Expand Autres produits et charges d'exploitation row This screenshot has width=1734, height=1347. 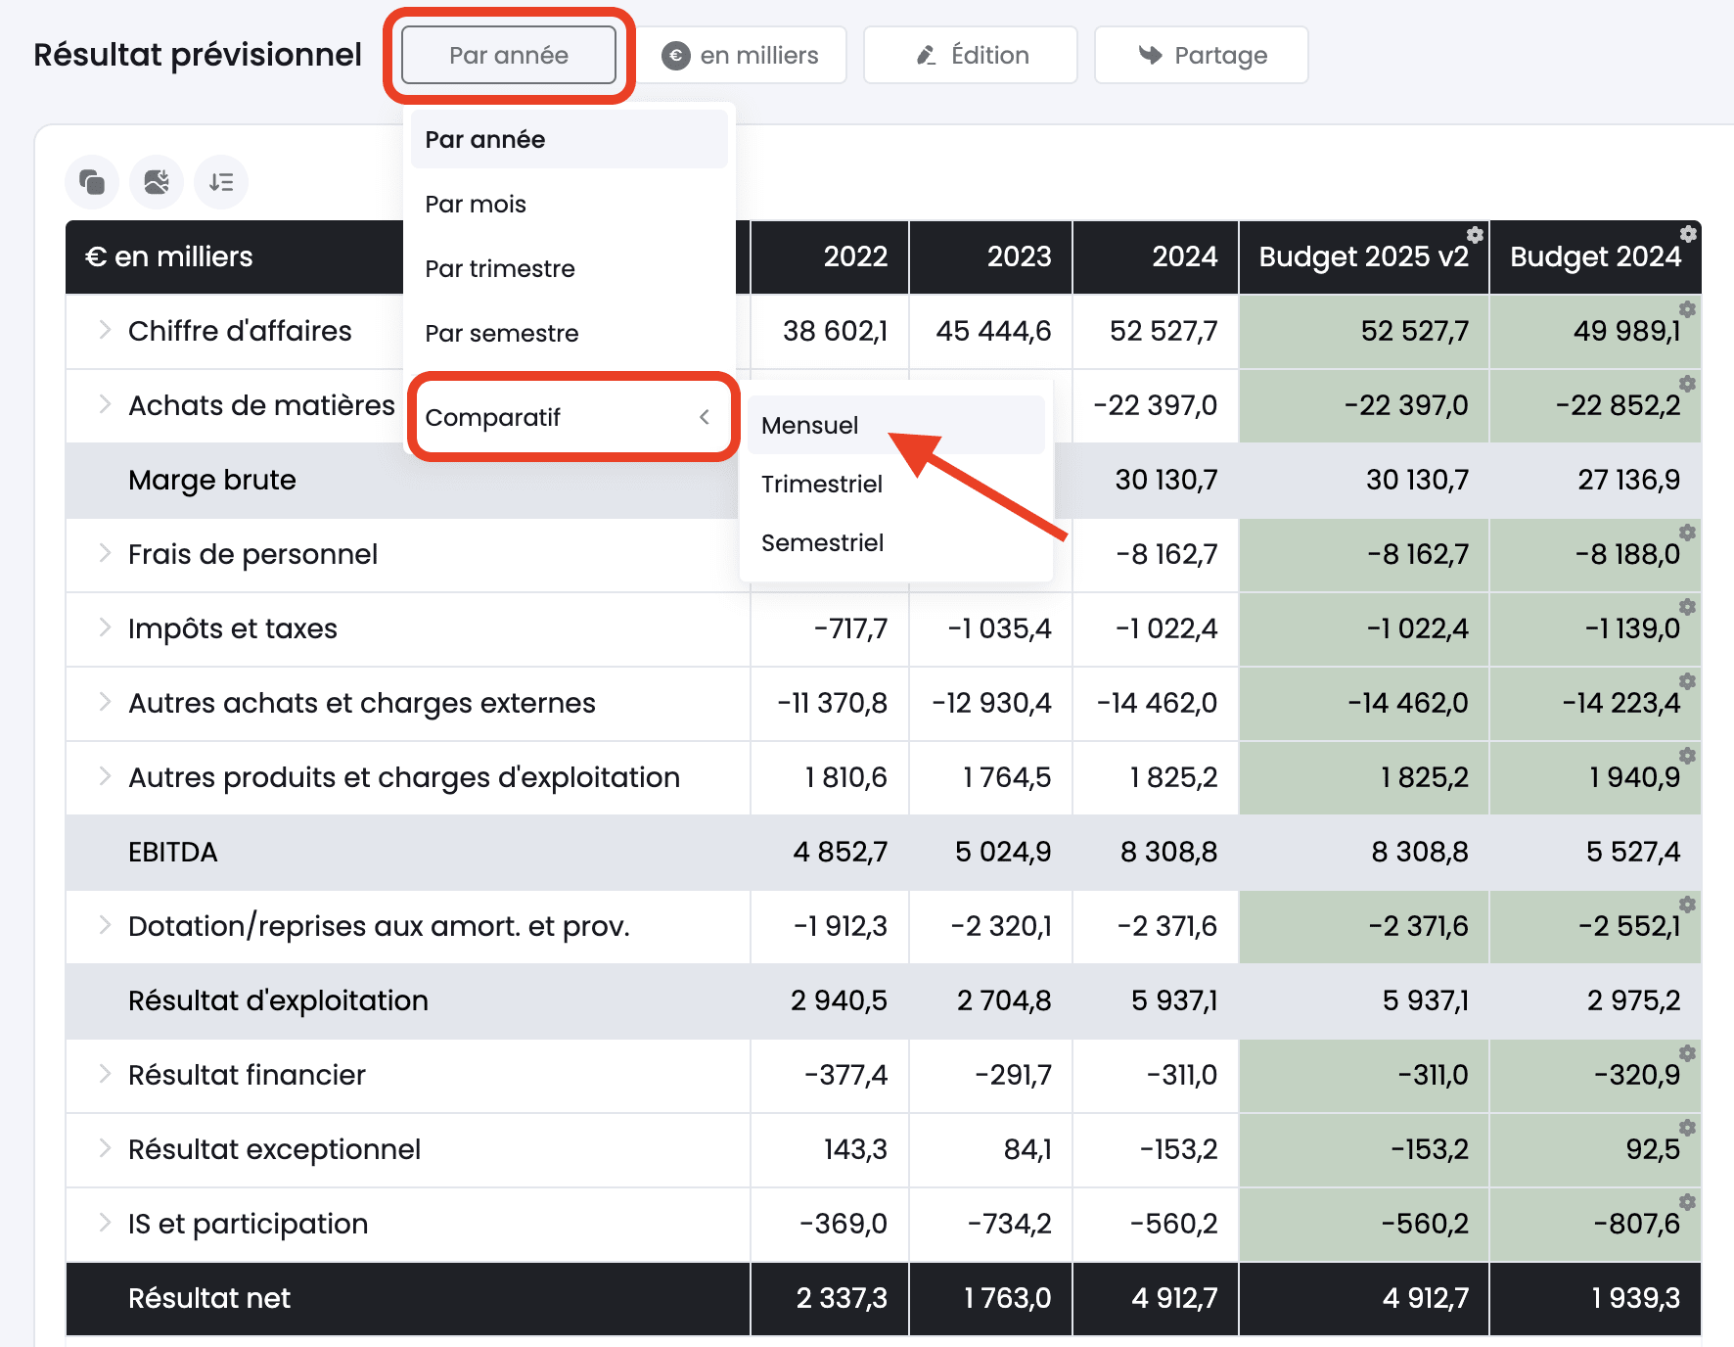point(105,776)
